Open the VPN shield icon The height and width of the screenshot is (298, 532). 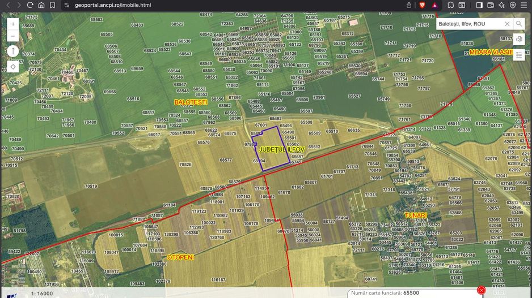click(x=513, y=5)
